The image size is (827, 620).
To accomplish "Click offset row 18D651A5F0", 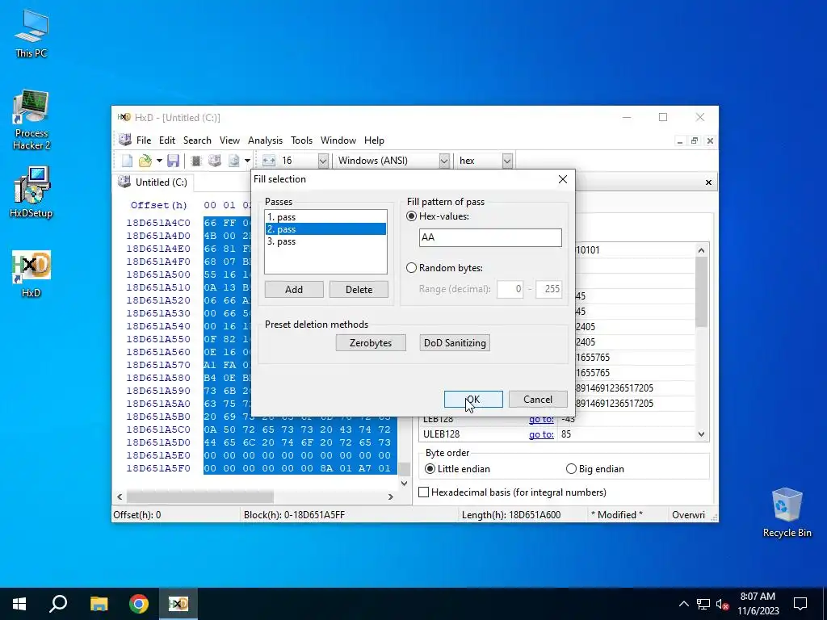I will (x=158, y=468).
